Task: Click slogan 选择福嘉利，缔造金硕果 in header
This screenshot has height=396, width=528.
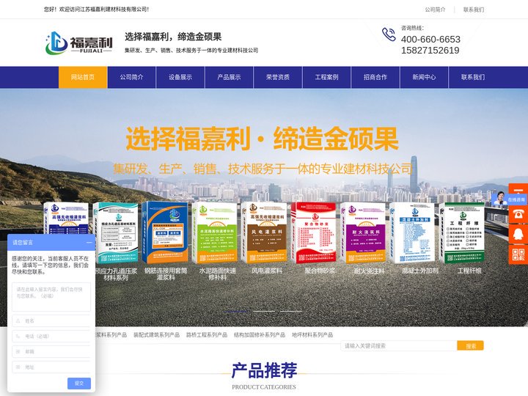Action: coord(173,37)
